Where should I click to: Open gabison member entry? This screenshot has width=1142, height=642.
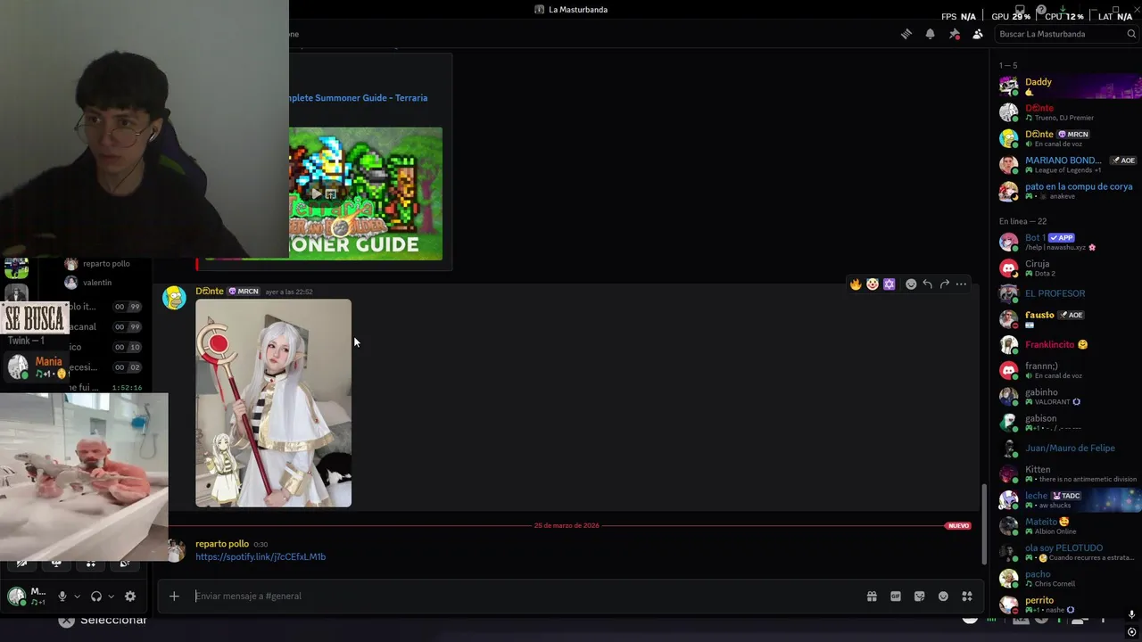(x=1066, y=423)
